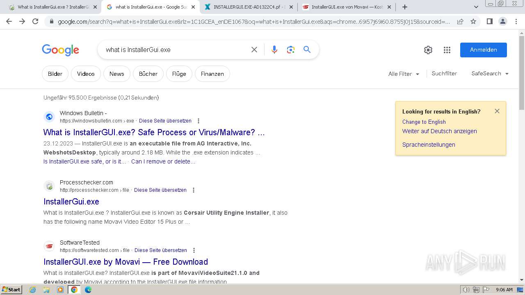This screenshot has height=295, width=525.
Task: Open Microsoft Edge from the taskbar
Action: click(88, 290)
